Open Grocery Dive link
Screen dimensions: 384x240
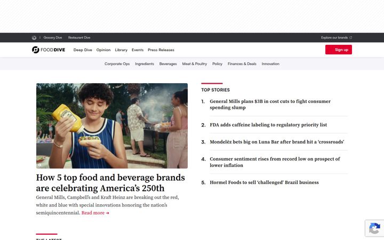[53, 38]
